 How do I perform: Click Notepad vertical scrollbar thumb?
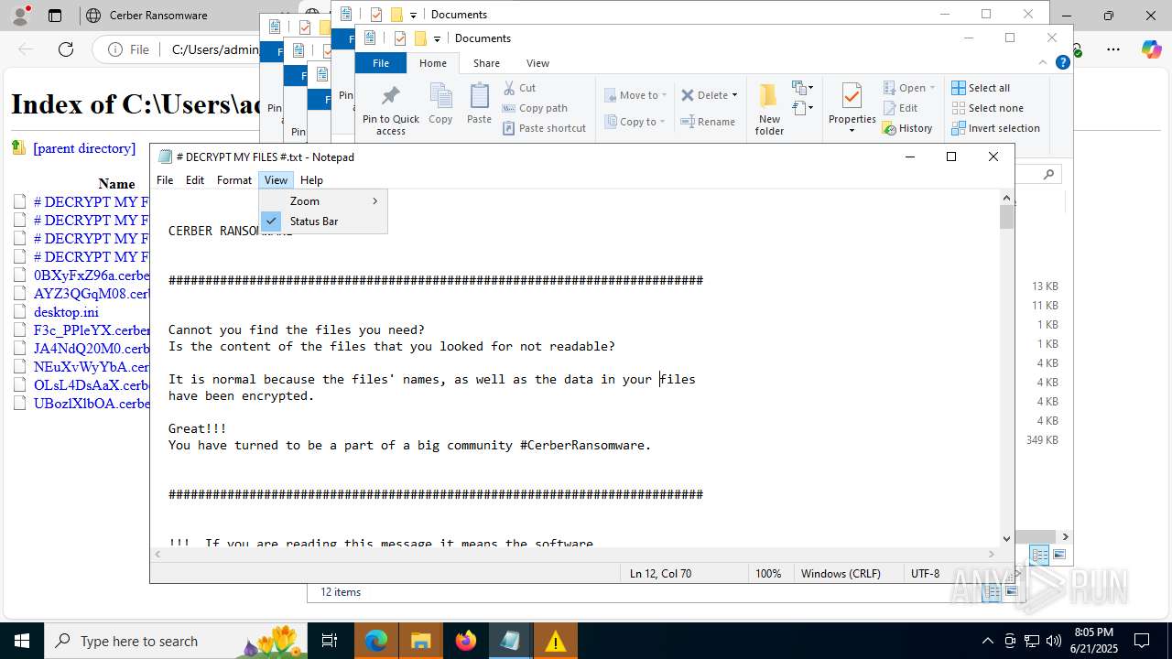[1006, 217]
